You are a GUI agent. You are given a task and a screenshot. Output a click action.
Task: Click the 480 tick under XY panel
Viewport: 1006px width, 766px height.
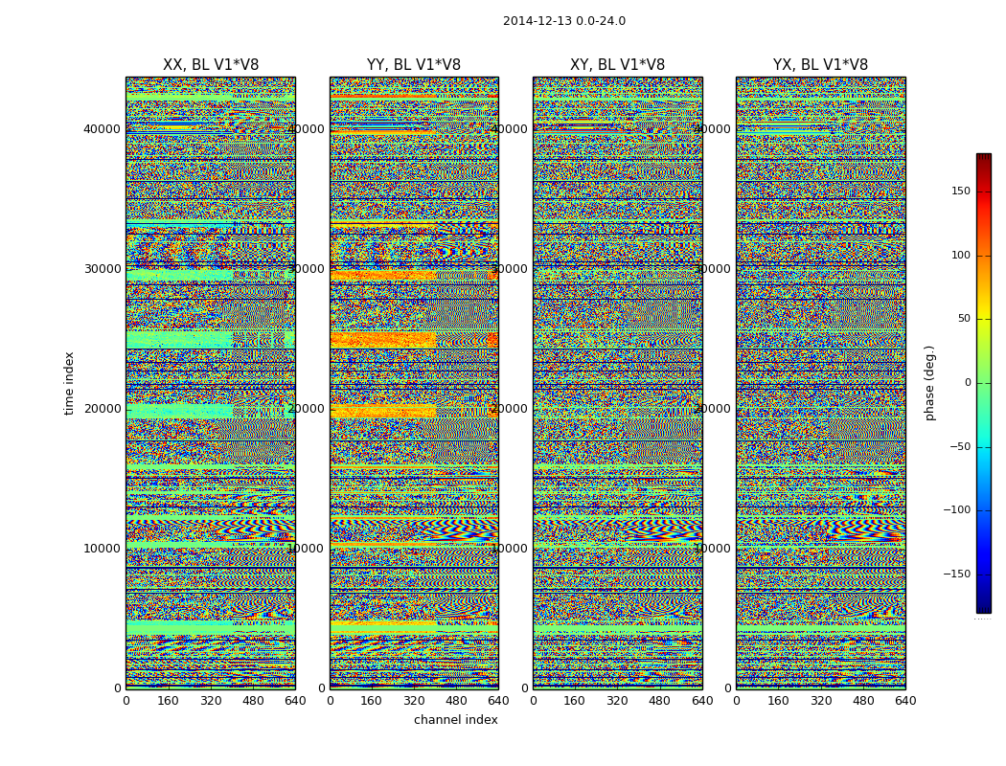[659, 701]
